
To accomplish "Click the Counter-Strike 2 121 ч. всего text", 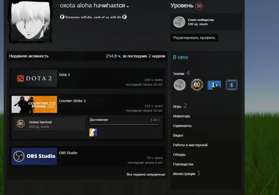I will pyautogui.click(x=153, y=106).
